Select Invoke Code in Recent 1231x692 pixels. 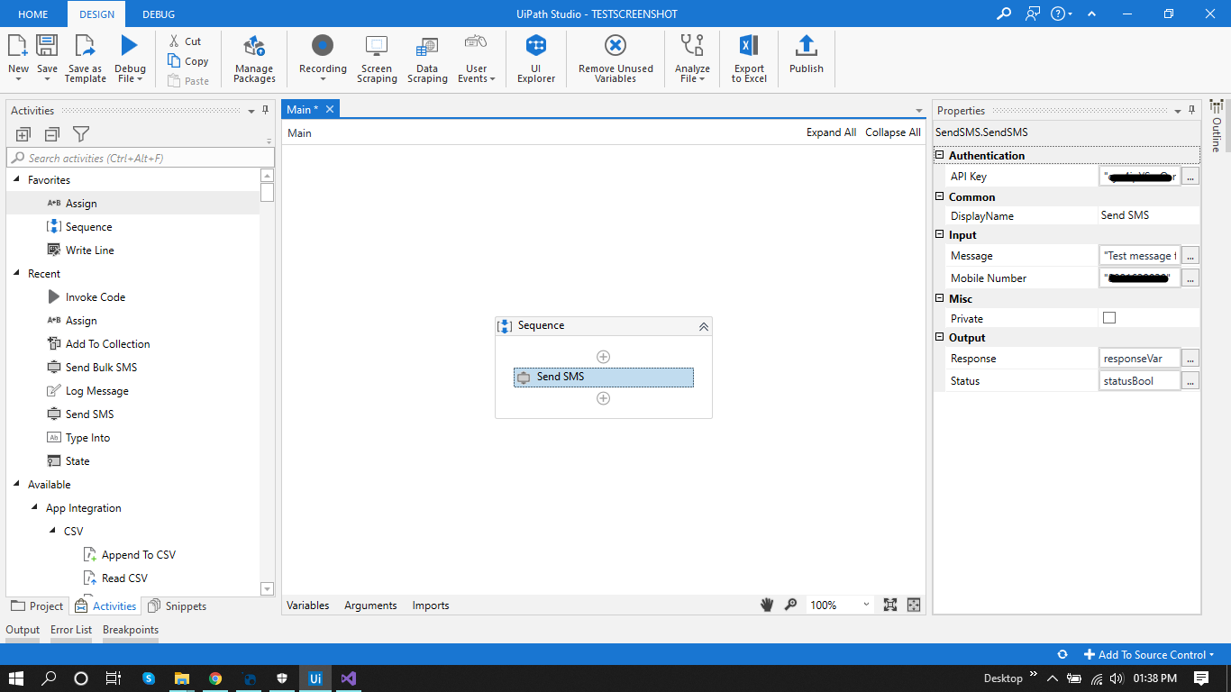[86, 297]
